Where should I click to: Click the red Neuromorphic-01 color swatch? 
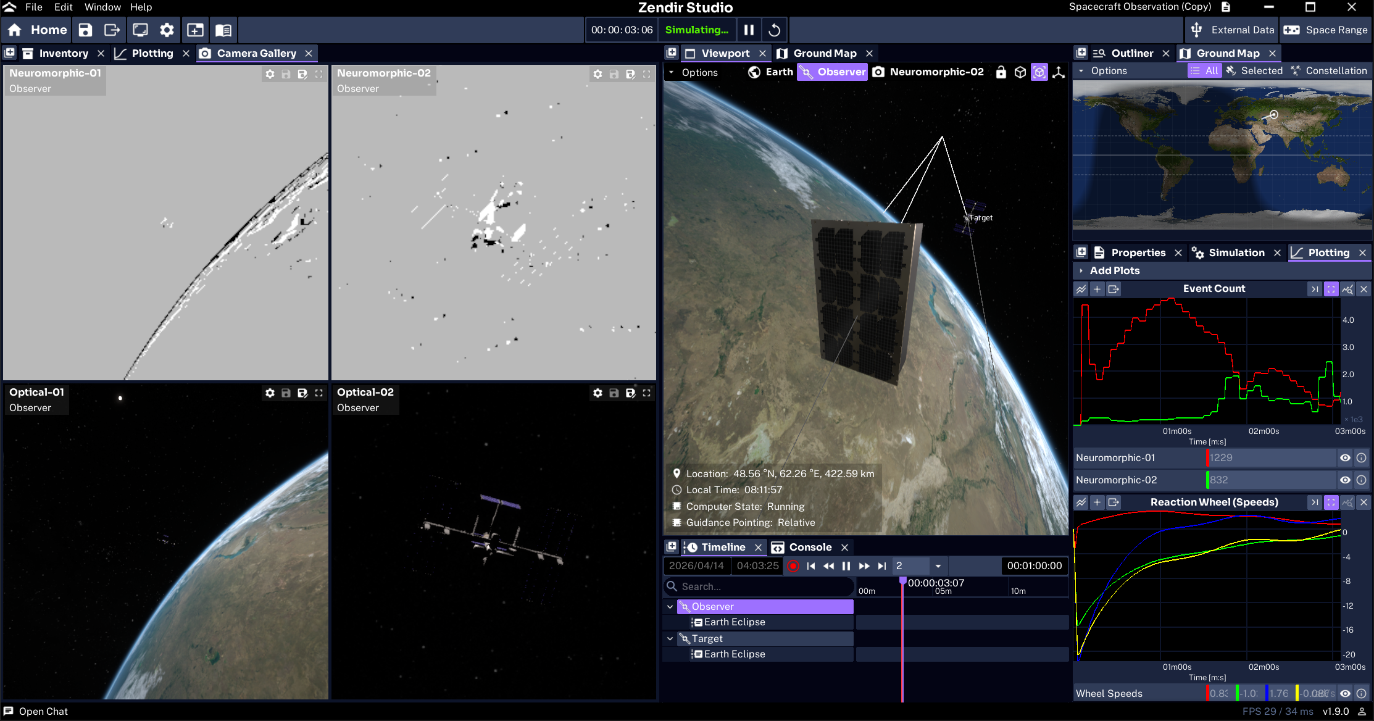(1208, 458)
